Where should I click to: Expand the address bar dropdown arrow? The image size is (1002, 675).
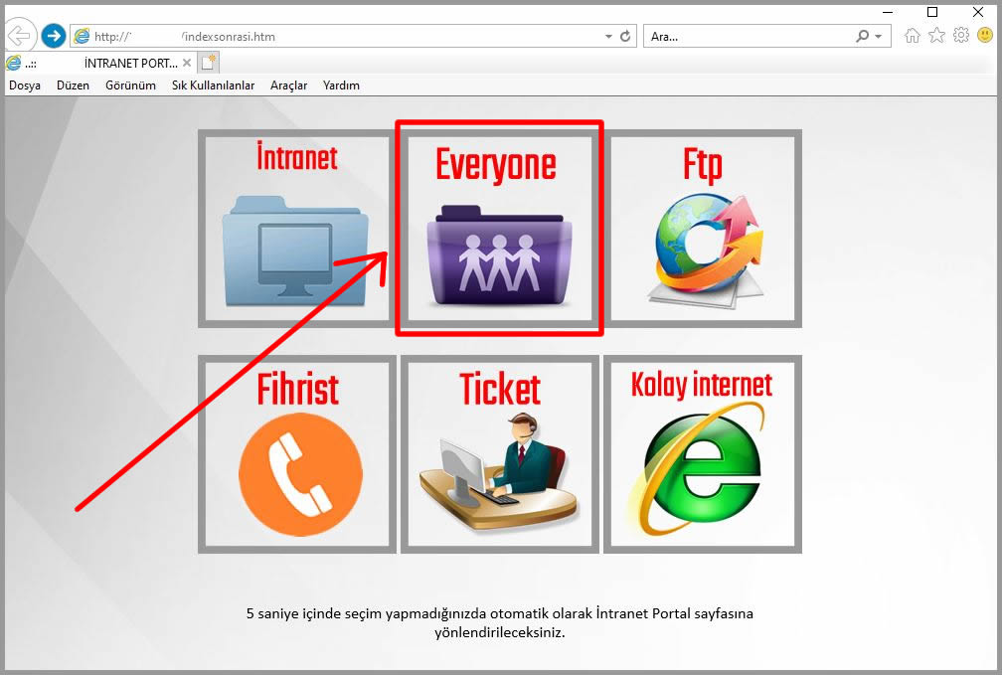pos(608,37)
